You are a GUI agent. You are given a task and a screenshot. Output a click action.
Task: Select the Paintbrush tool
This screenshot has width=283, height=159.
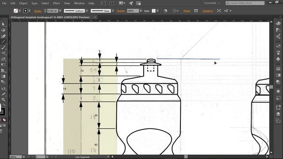pyautogui.click(x=3, y=47)
